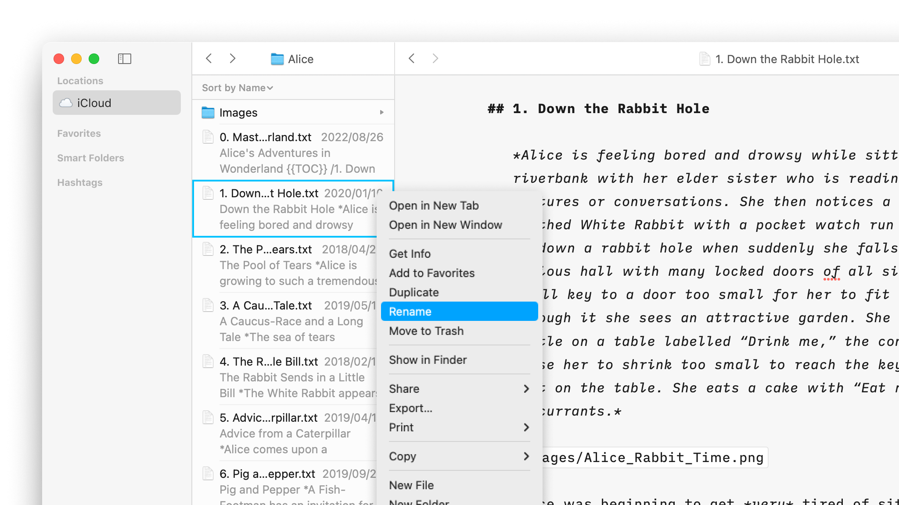Go back in the editor pane history
The height and width of the screenshot is (505, 899).
point(411,58)
